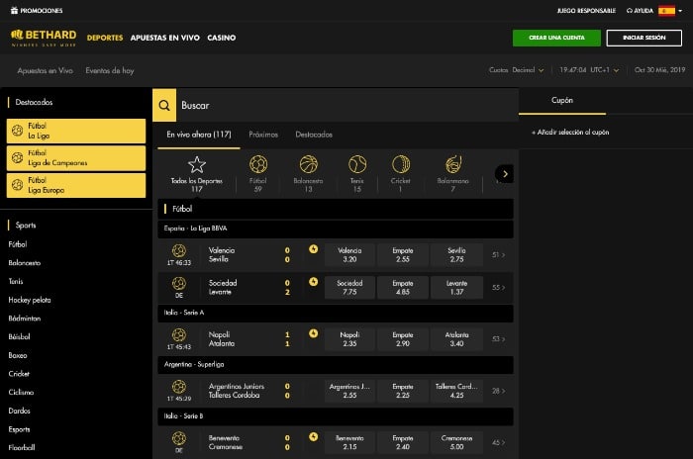The width and height of the screenshot is (693, 459).
Task: Click the lightning icon on Valencia match
Action: (x=314, y=249)
